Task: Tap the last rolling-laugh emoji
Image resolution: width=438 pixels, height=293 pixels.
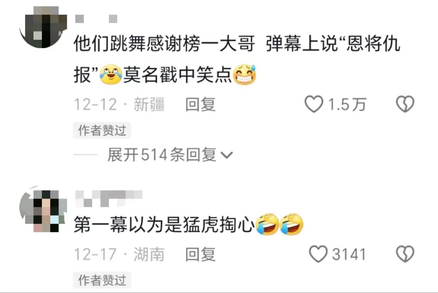Action: pos(292,225)
